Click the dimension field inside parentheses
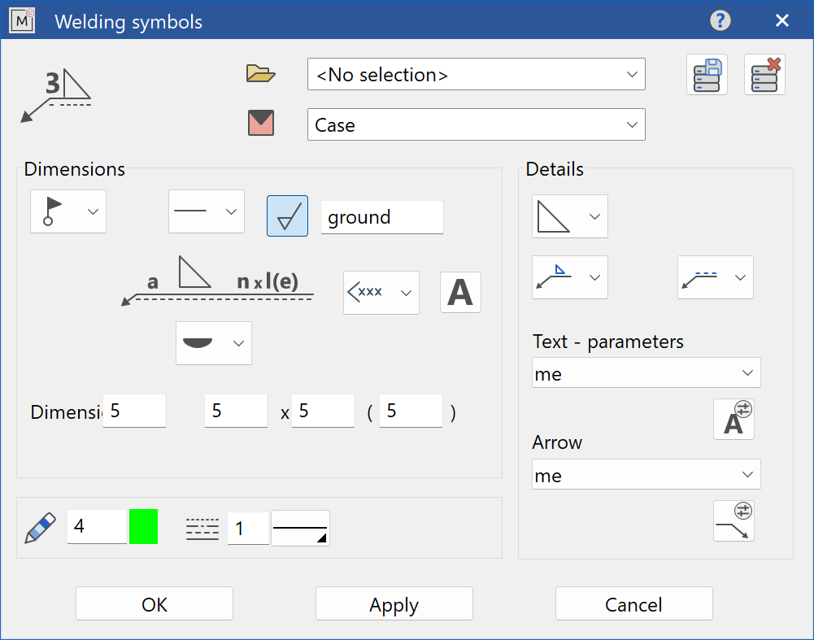This screenshot has width=814, height=640. point(411,411)
